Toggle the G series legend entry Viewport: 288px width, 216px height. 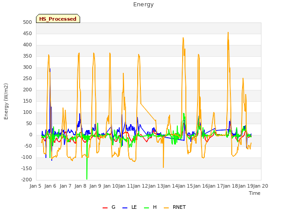109,207
